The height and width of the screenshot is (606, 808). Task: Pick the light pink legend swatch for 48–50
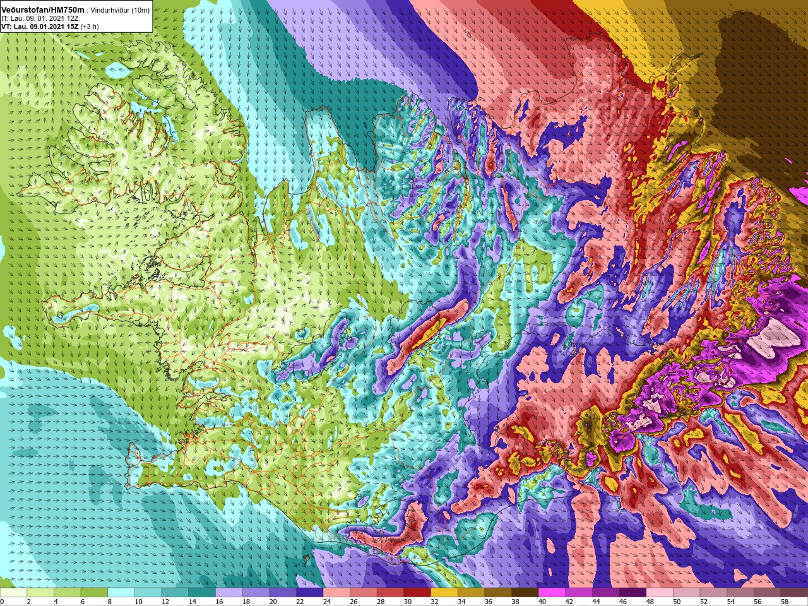click(660, 593)
